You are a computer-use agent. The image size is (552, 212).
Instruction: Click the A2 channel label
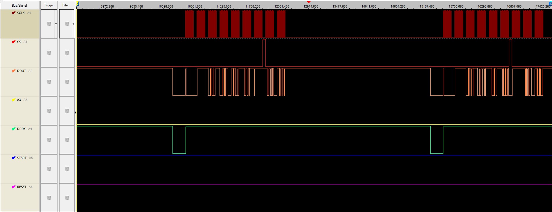click(30, 71)
